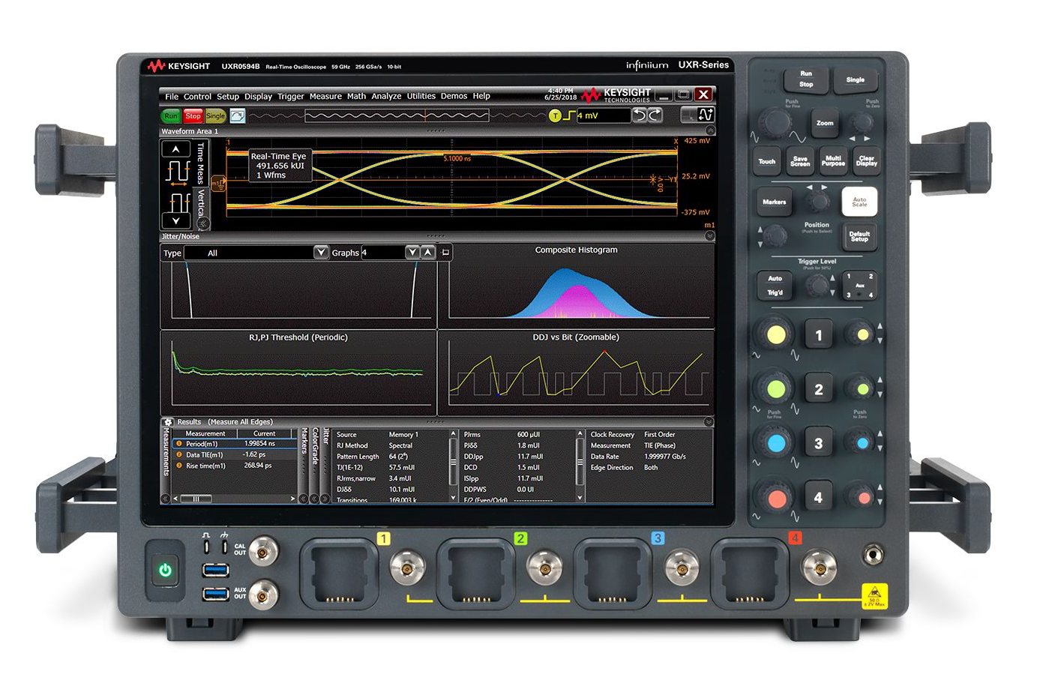Click the small window icon beside Graphs
1052x677 pixels.
tap(445, 253)
